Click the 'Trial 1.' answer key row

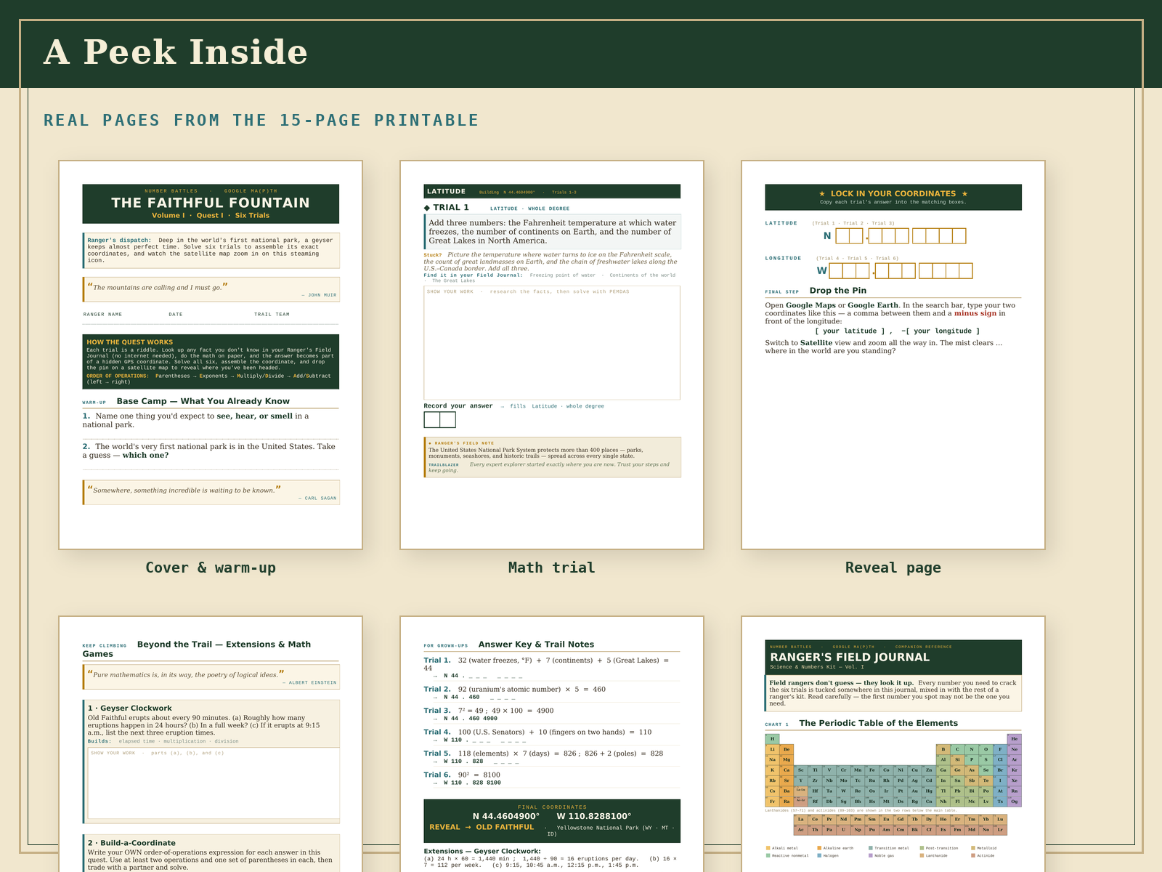(552, 668)
